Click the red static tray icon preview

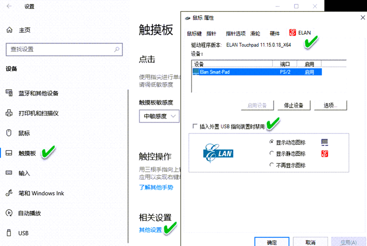324,154
